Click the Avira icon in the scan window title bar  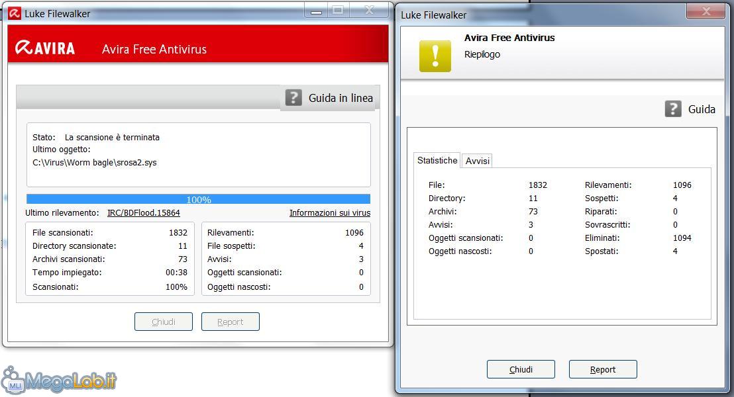15,13
